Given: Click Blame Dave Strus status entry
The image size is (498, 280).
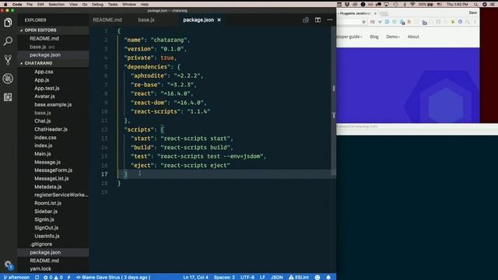Looking at the screenshot, I should click(x=113, y=277).
